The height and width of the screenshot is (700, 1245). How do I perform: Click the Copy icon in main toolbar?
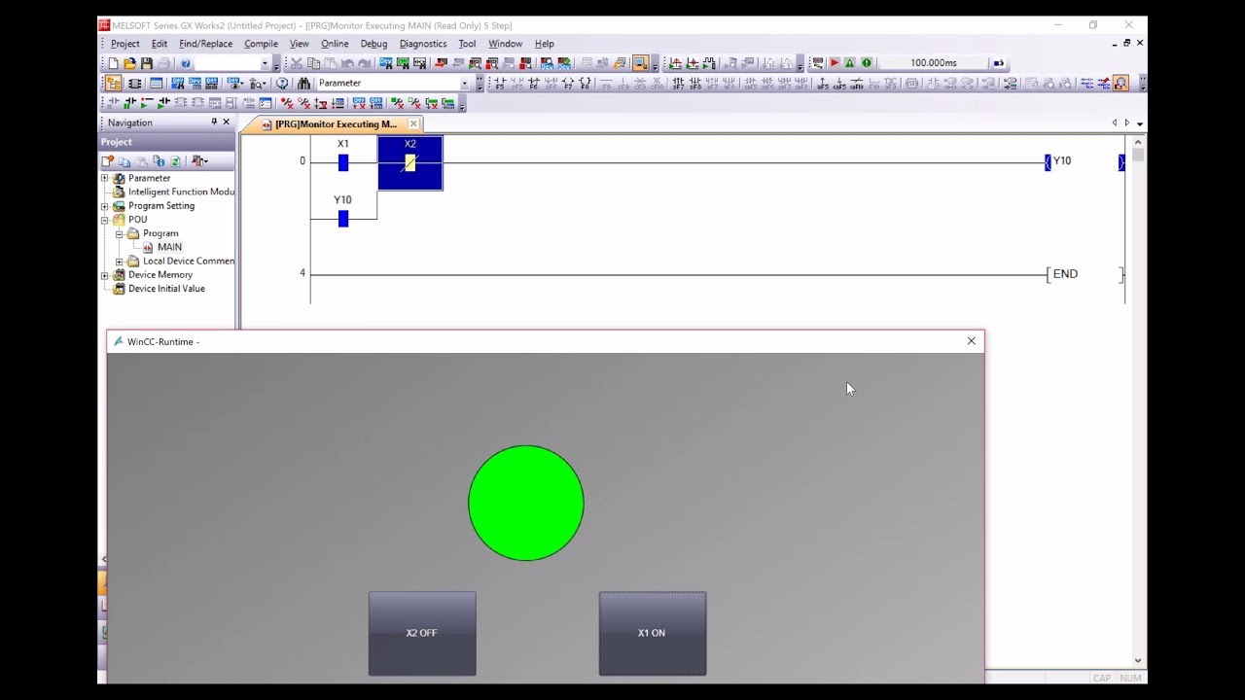313,63
